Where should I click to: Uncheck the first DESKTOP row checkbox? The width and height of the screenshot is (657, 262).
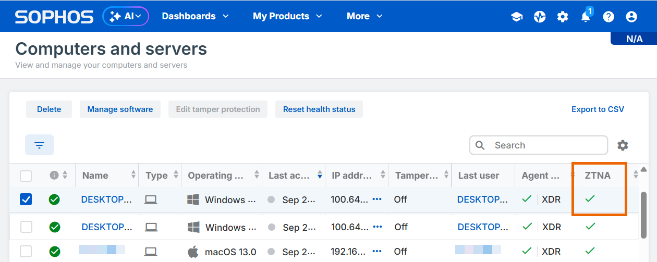coord(26,199)
